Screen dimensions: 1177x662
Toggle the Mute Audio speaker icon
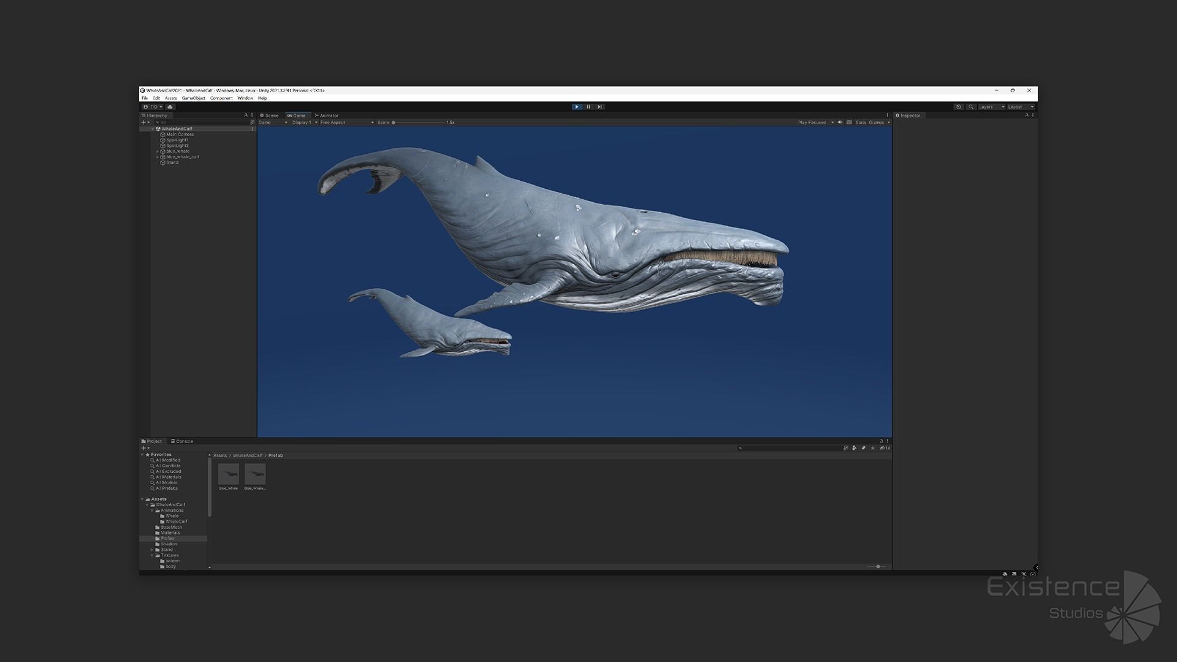pos(840,123)
